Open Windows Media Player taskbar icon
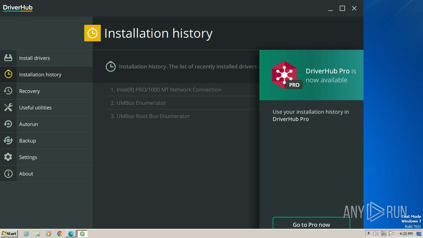 click(49, 234)
